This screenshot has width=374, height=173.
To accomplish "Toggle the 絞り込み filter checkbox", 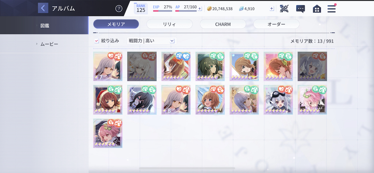I will click(96, 41).
